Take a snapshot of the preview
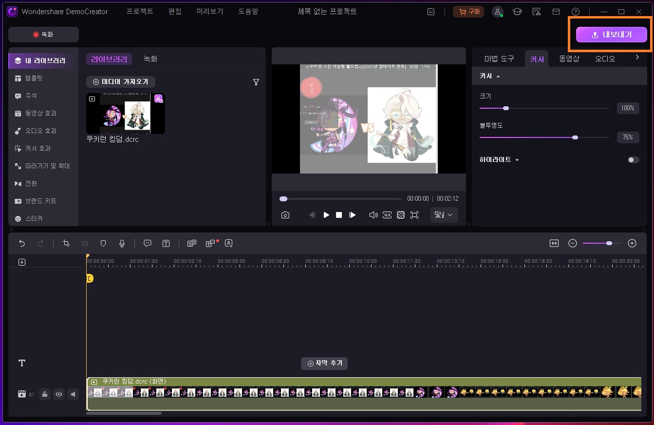The image size is (654, 425). click(x=285, y=215)
